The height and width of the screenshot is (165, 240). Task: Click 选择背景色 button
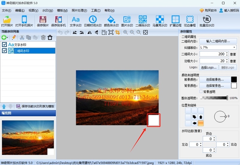pyautogui.click(x=215, y=85)
